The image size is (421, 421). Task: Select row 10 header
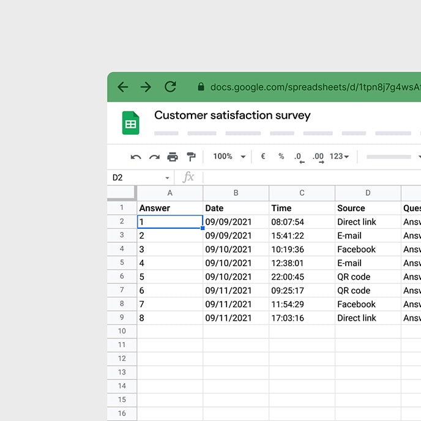(x=122, y=331)
